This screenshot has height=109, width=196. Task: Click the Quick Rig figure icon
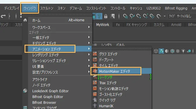click(95, 100)
